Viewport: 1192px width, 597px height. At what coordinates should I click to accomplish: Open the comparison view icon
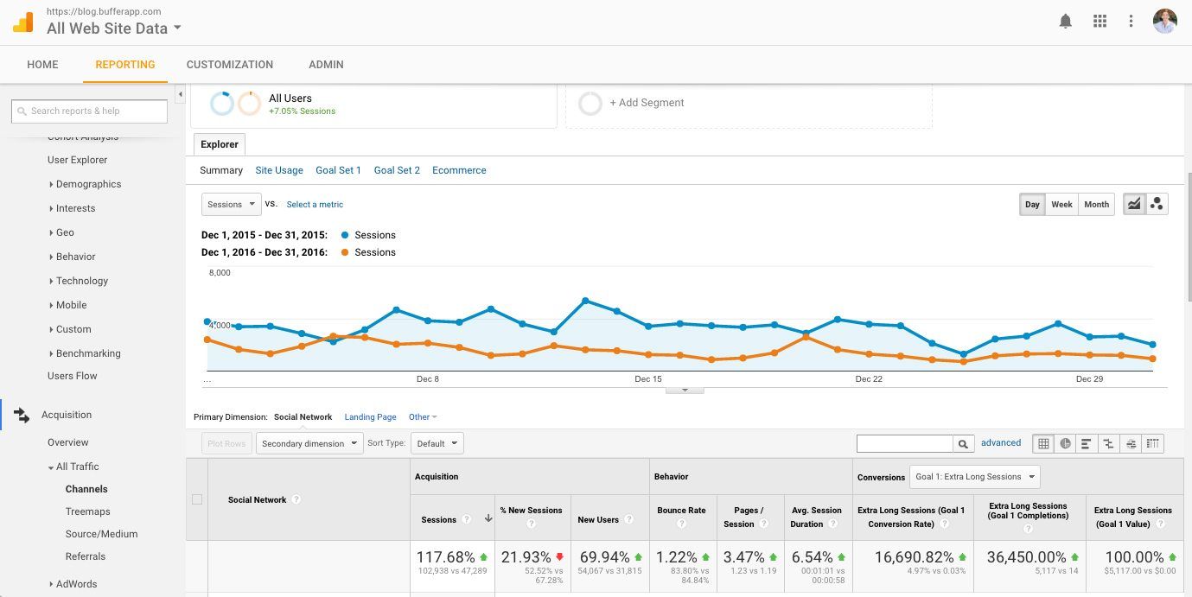1109,443
